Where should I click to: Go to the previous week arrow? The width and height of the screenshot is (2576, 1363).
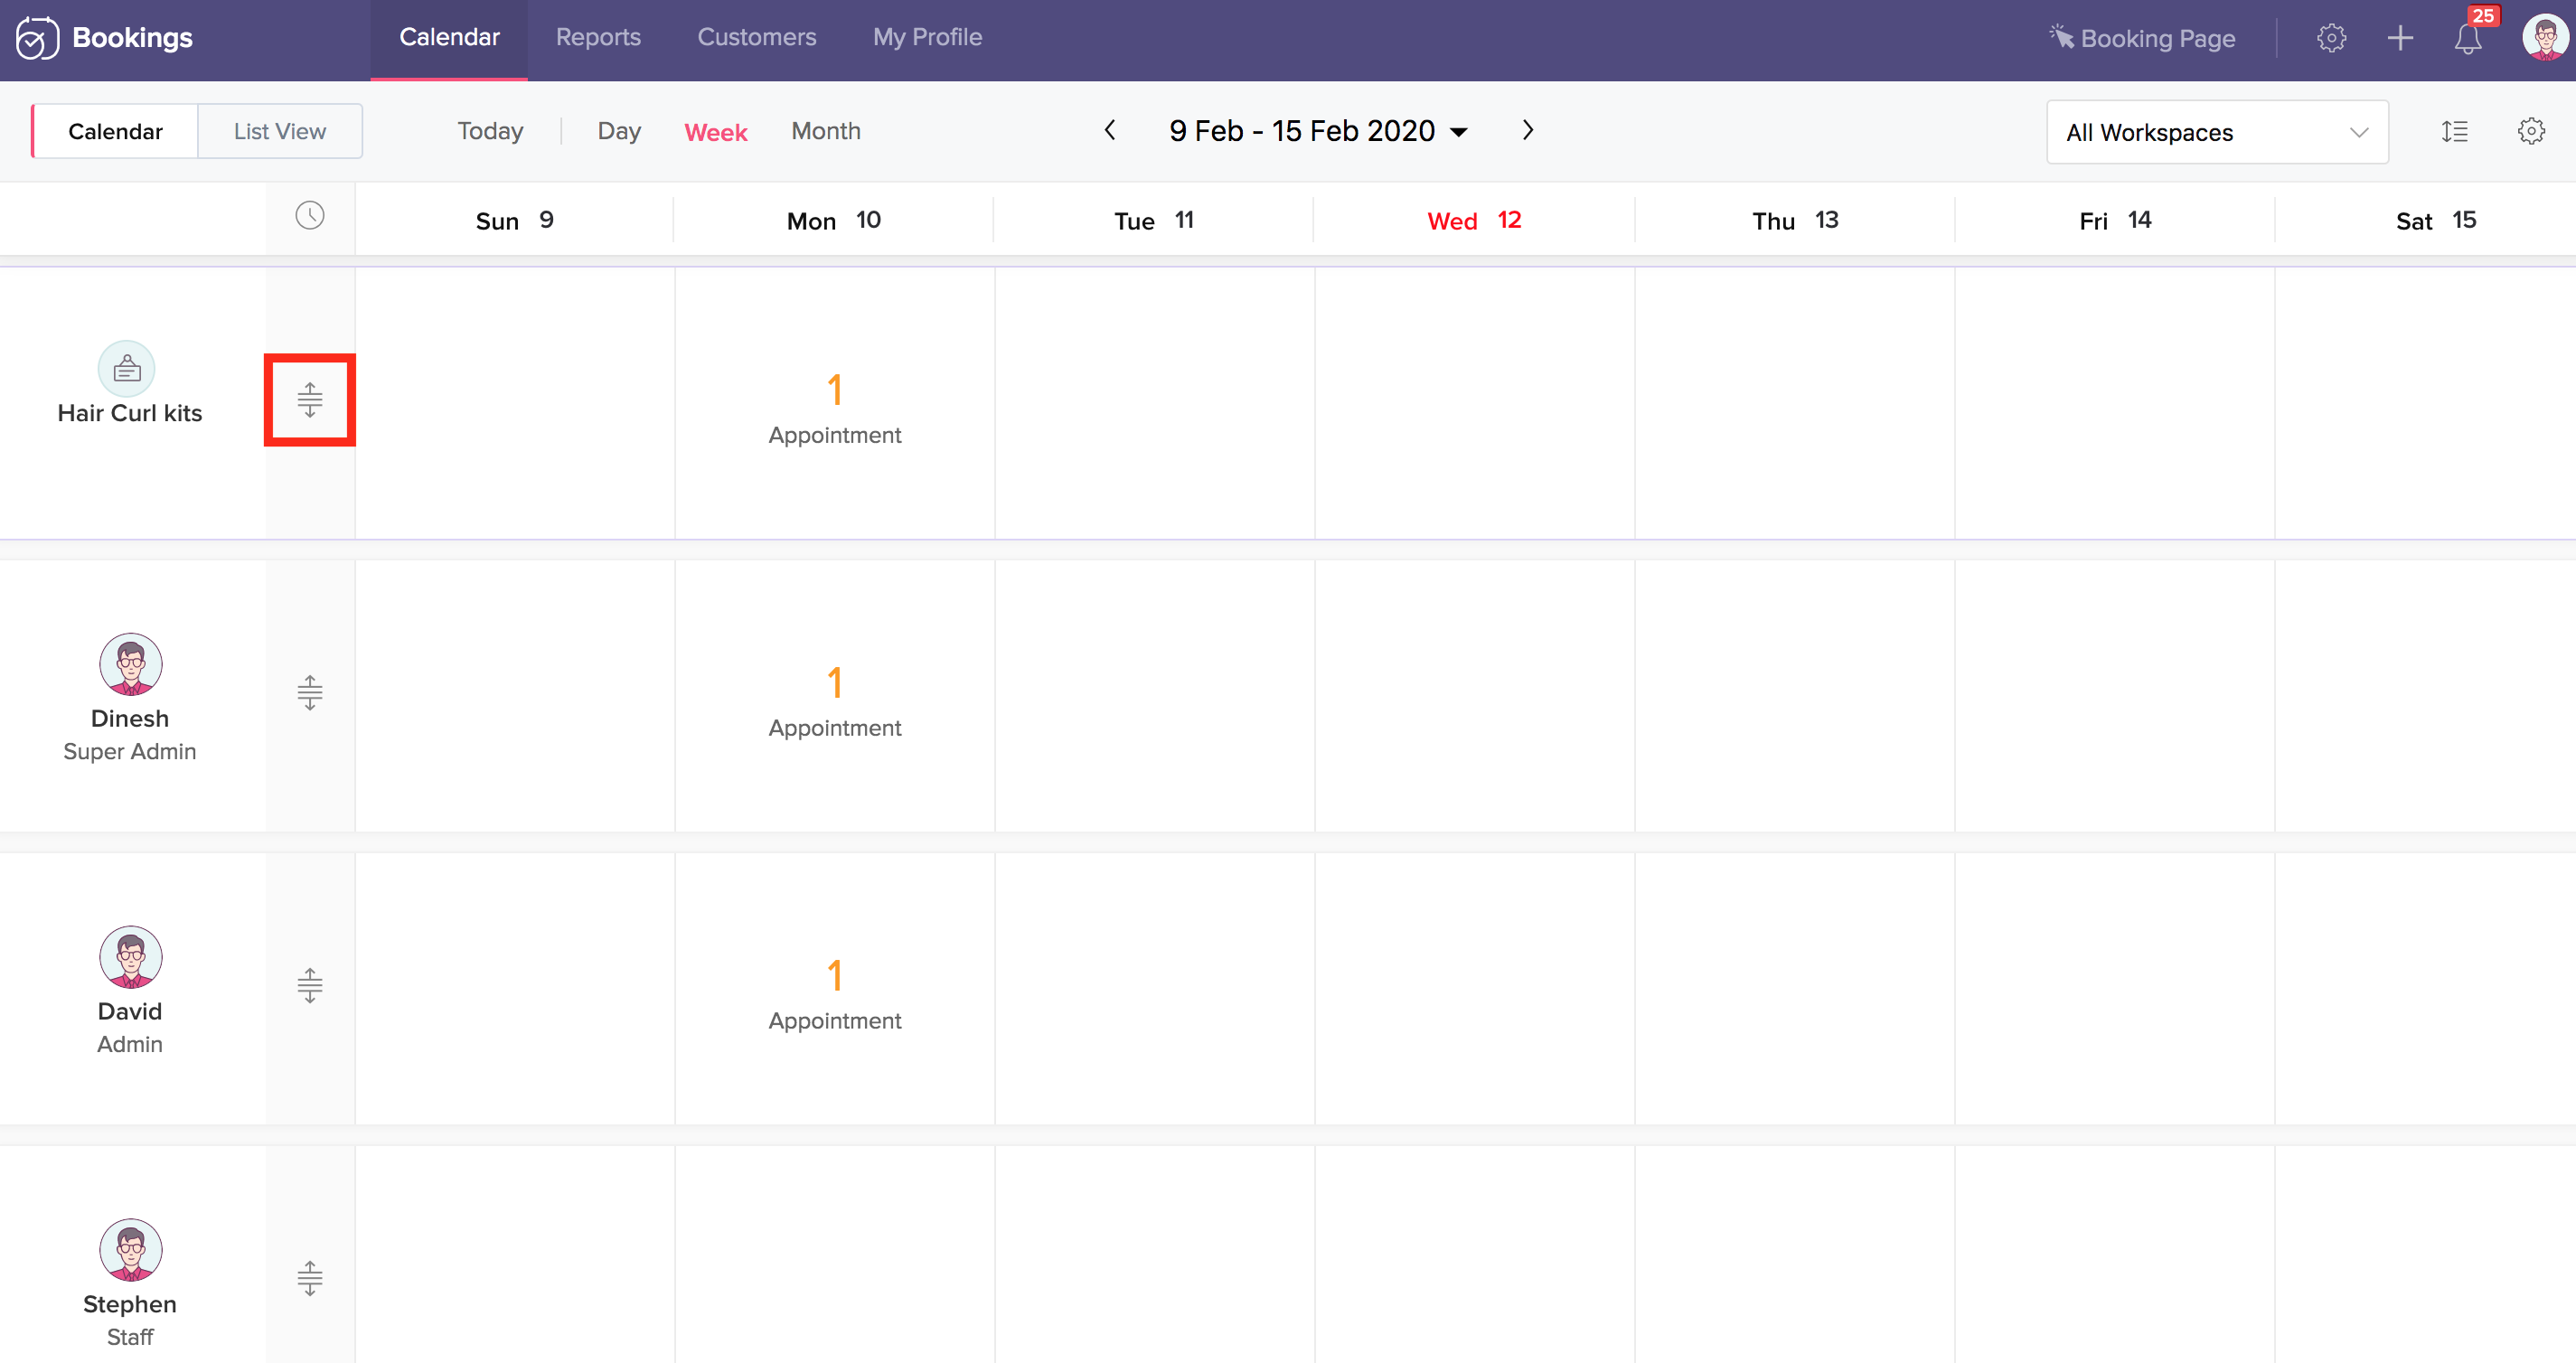tap(1110, 131)
